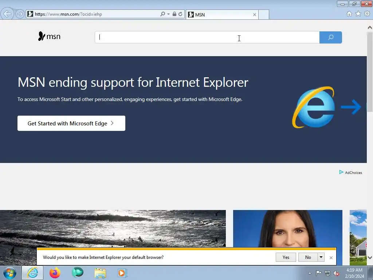373x280 pixels.
Task: Launch Windows Media Player from taskbar
Action: coord(123,273)
